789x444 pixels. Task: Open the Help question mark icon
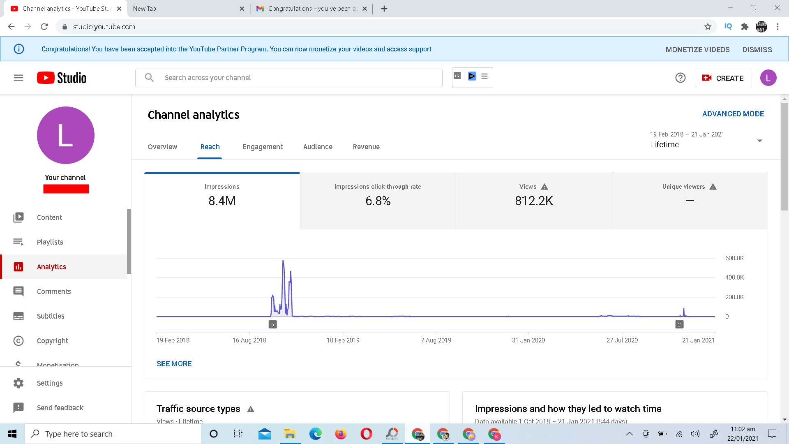681,78
